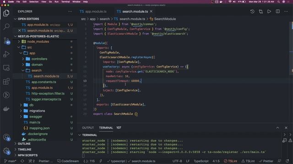Open the Manage gear icon
The height and width of the screenshot is (164, 293).
(x=6, y=151)
